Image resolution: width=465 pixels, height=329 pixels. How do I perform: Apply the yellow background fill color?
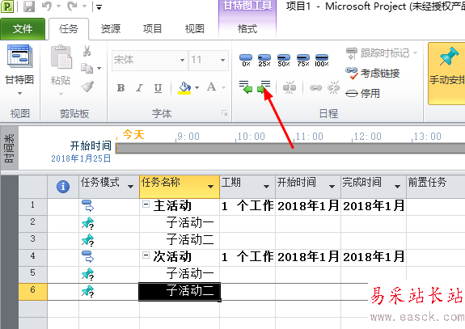[184, 88]
